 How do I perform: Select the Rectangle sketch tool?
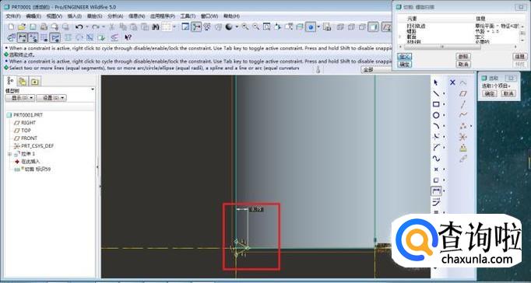click(436, 104)
